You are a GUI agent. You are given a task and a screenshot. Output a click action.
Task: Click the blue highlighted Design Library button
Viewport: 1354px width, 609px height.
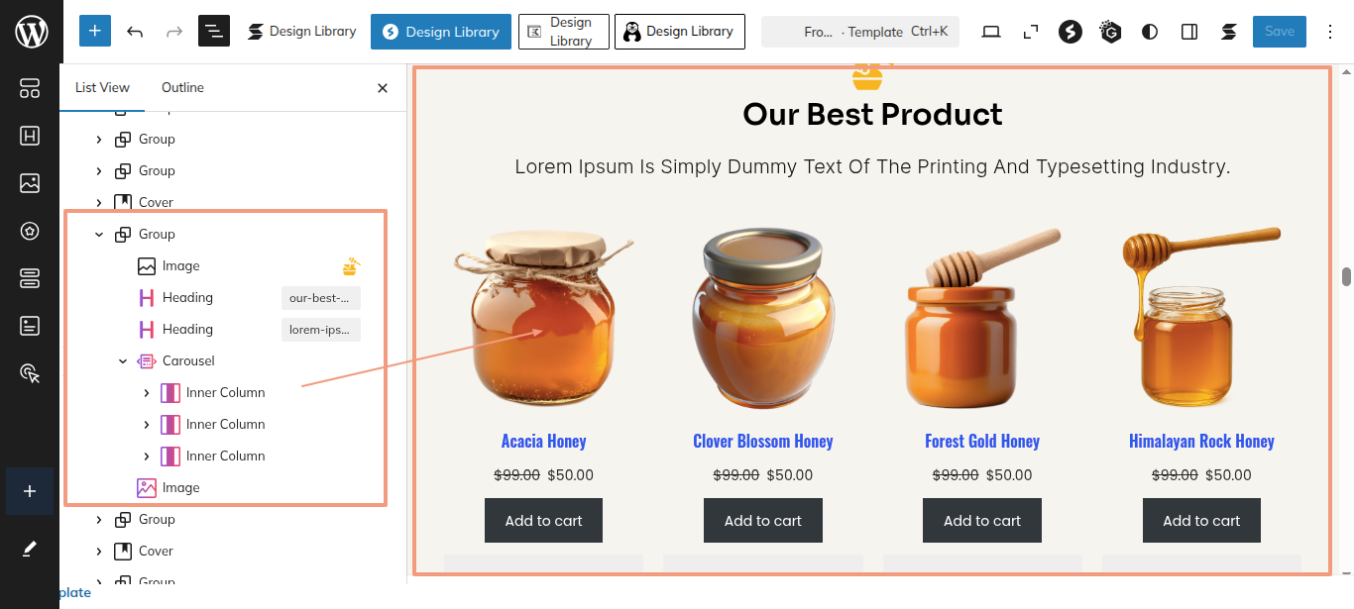[x=441, y=32]
